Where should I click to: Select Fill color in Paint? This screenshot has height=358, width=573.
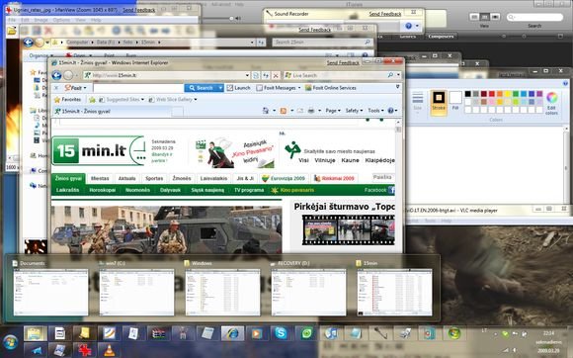[455, 101]
